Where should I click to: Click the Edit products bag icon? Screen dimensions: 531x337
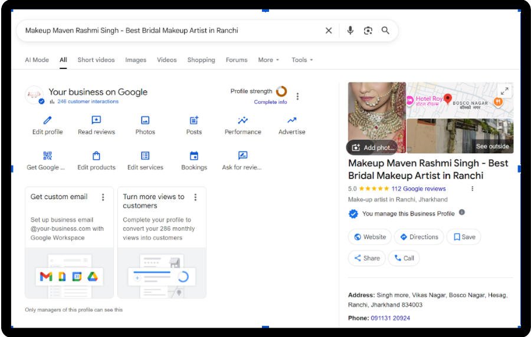pos(96,156)
